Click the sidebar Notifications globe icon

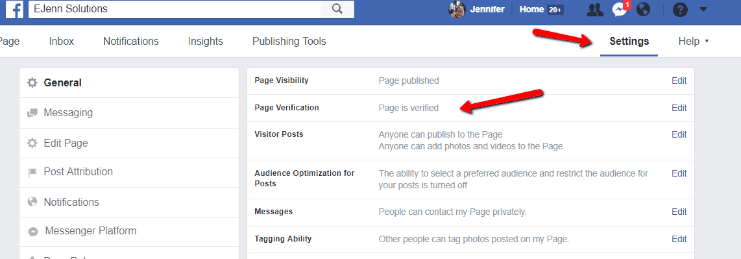32,203
